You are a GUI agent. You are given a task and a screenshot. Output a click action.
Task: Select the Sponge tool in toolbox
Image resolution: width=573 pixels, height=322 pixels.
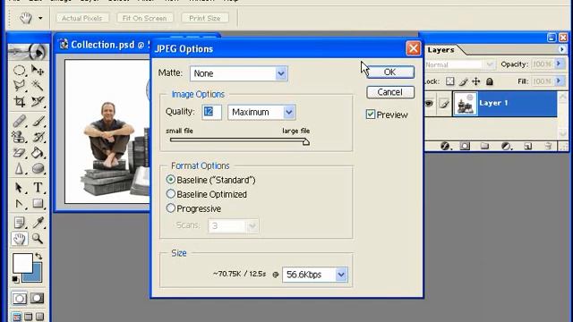[38, 169]
